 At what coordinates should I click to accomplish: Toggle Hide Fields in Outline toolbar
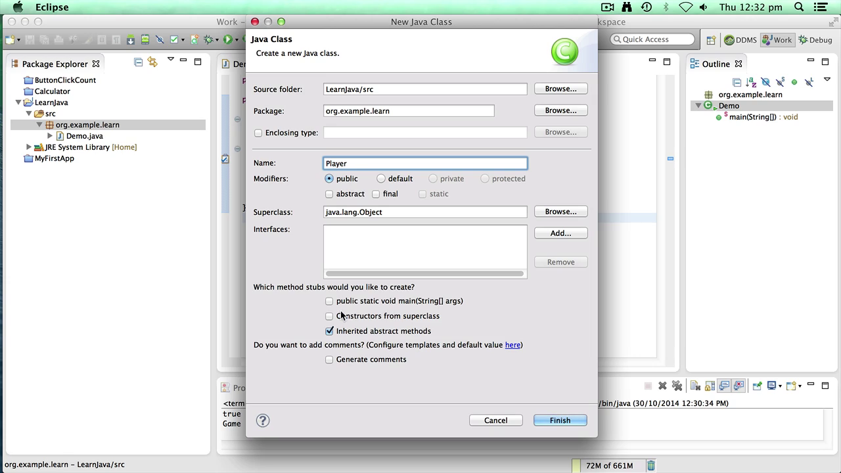(x=765, y=82)
